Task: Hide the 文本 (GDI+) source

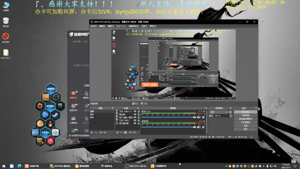Action: [135, 120]
